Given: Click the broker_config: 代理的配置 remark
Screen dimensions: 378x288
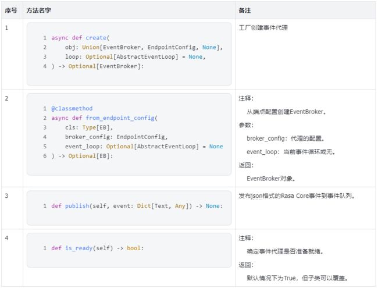Looking at the screenshot, I should click(x=285, y=138).
